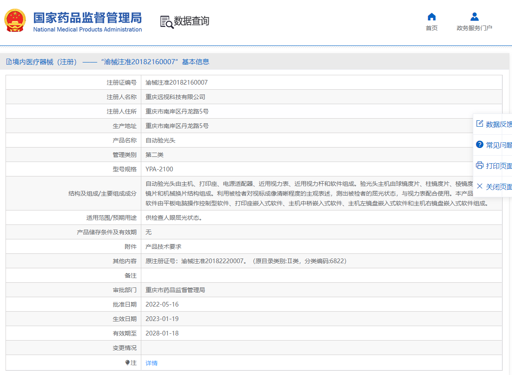Click the 注册人名称 label cell
The width and height of the screenshot is (512, 375).
pos(74,97)
